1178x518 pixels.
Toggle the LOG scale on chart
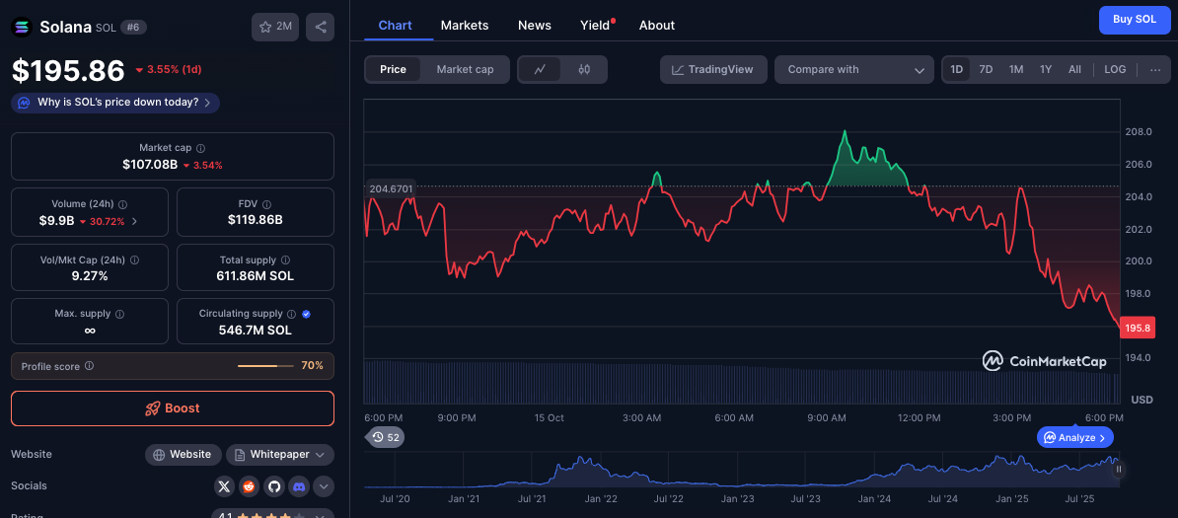pyautogui.click(x=1115, y=69)
